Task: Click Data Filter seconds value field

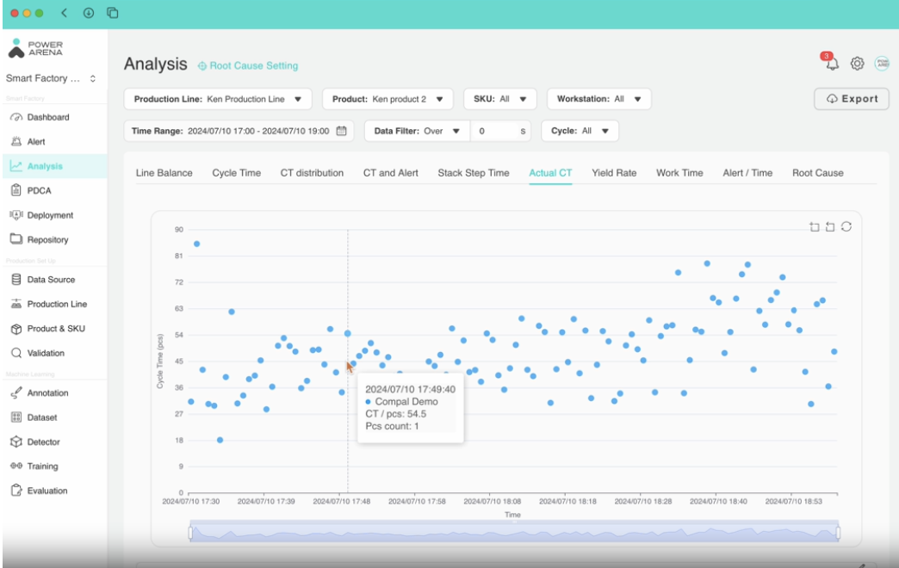Action: click(500, 131)
